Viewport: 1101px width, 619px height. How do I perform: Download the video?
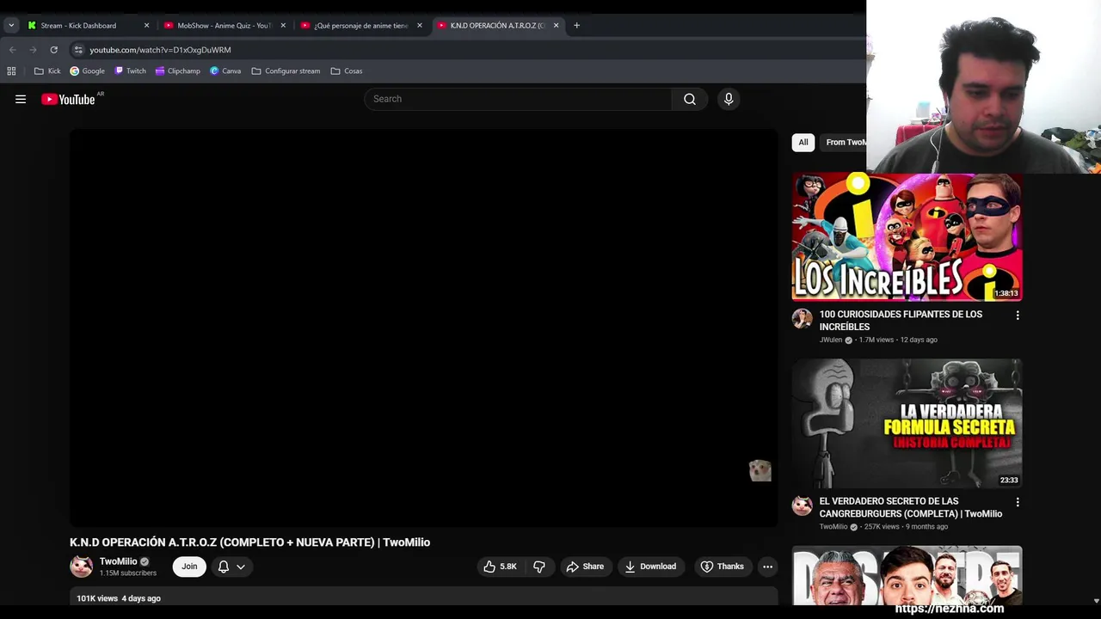650,567
